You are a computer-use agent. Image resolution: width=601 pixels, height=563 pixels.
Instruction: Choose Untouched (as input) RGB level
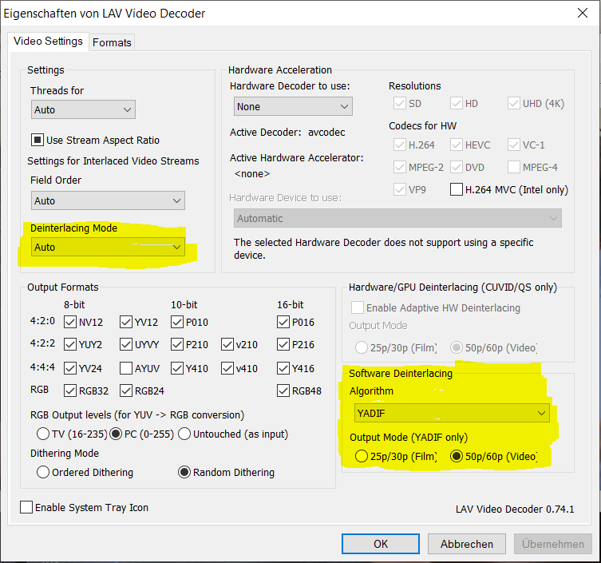(x=184, y=434)
